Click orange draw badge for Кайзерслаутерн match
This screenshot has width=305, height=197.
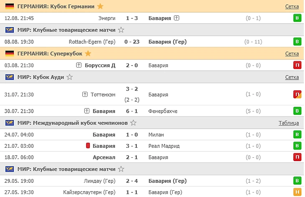[297, 192]
